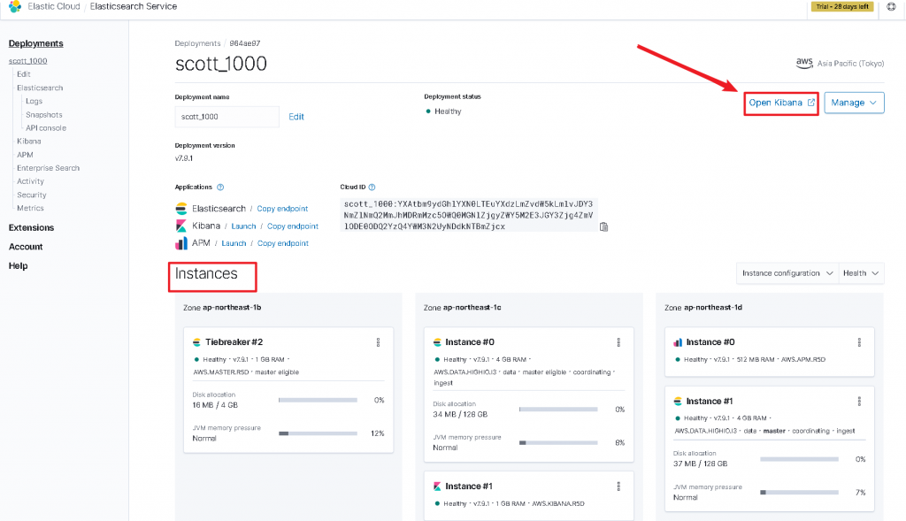Go to Extensions in sidebar
The height and width of the screenshot is (521, 906).
pos(31,227)
